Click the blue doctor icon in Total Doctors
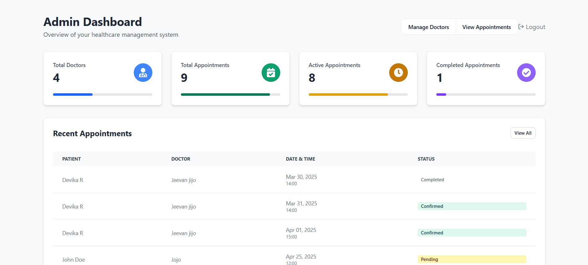 (x=143, y=73)
